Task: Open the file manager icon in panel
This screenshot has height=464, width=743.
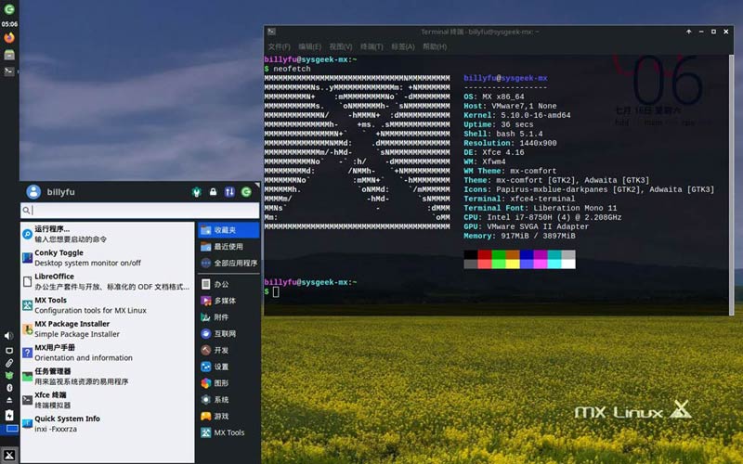Action: 9,55
